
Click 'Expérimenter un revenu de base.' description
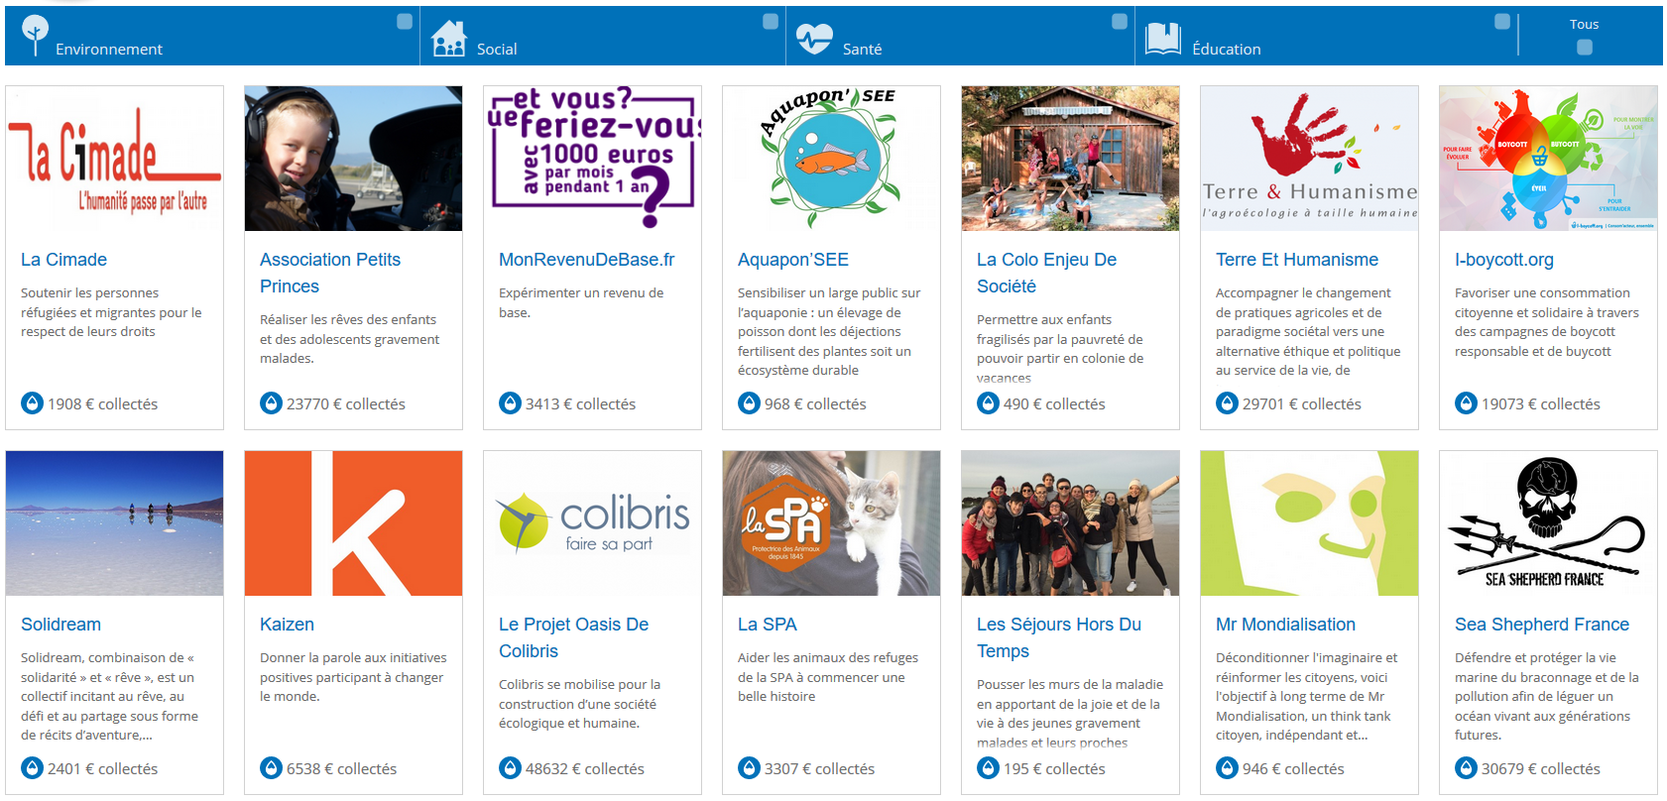tap(581, 302)
